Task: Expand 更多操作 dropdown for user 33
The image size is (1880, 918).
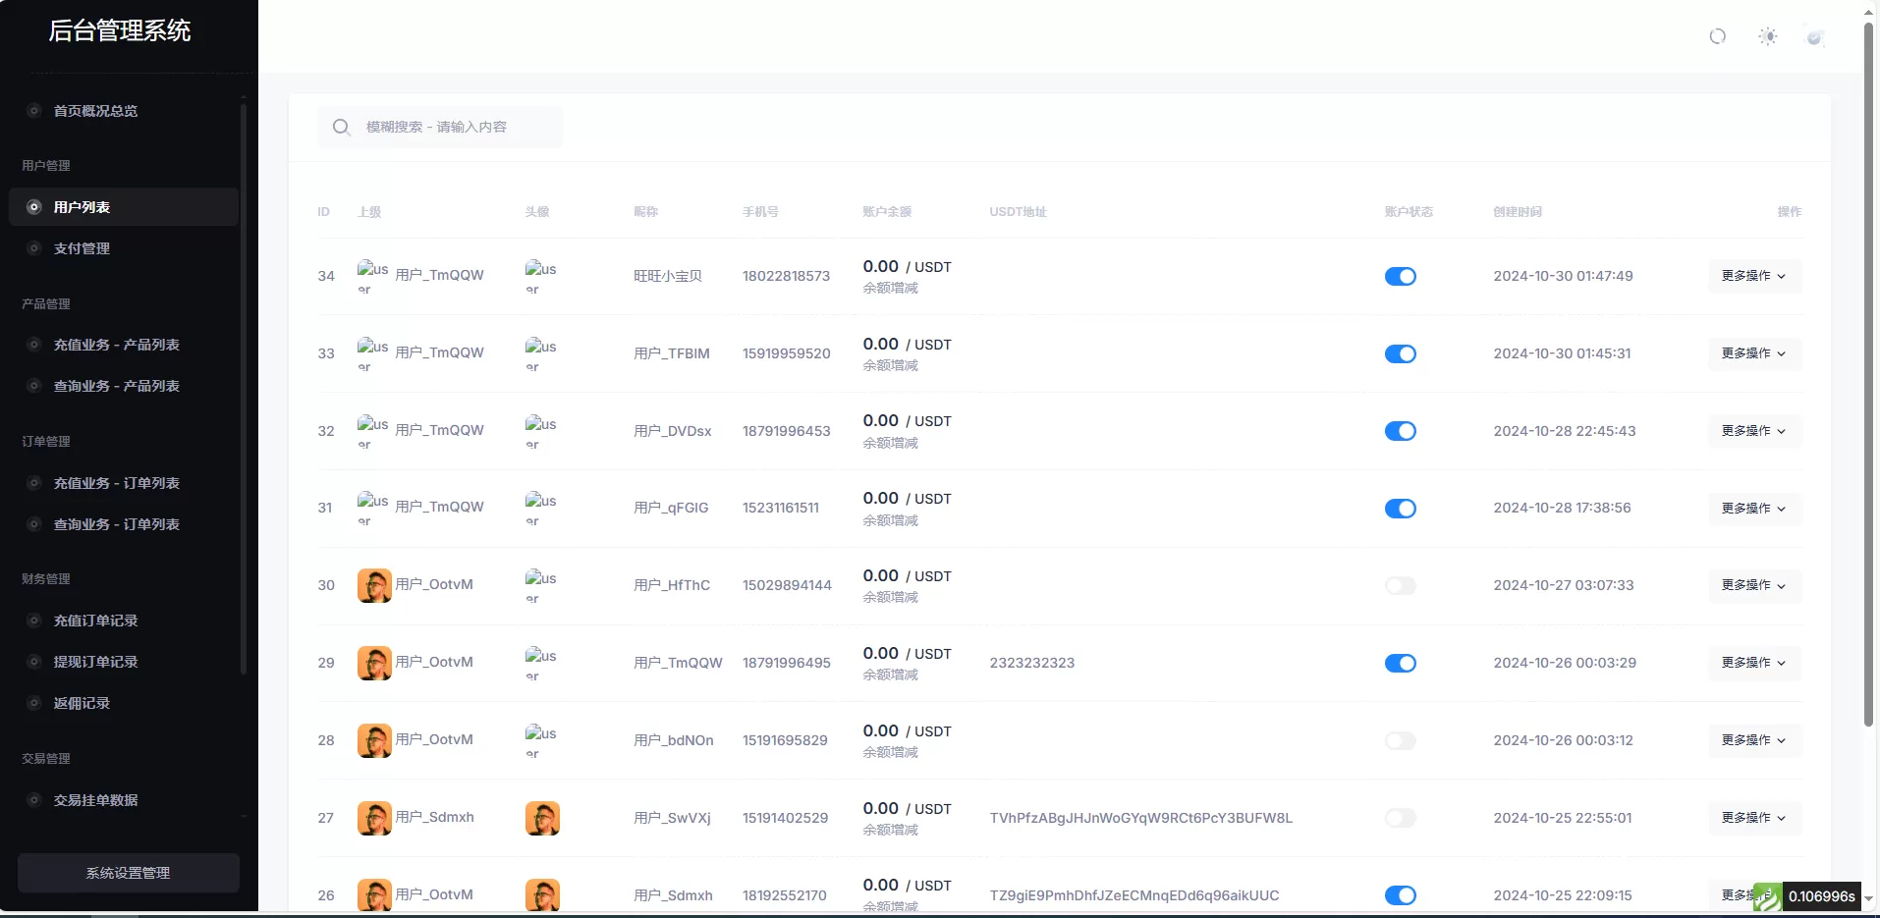Action: (1753, 353)
